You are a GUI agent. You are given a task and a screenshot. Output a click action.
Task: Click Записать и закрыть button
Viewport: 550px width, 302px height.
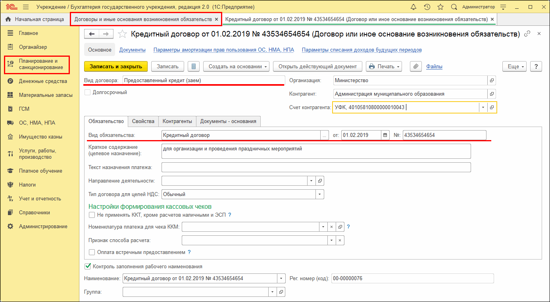click(116, 66)
